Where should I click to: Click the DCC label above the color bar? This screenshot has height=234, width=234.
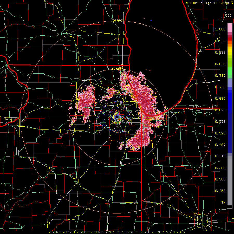pyautogui.click(x=228, y=16)
